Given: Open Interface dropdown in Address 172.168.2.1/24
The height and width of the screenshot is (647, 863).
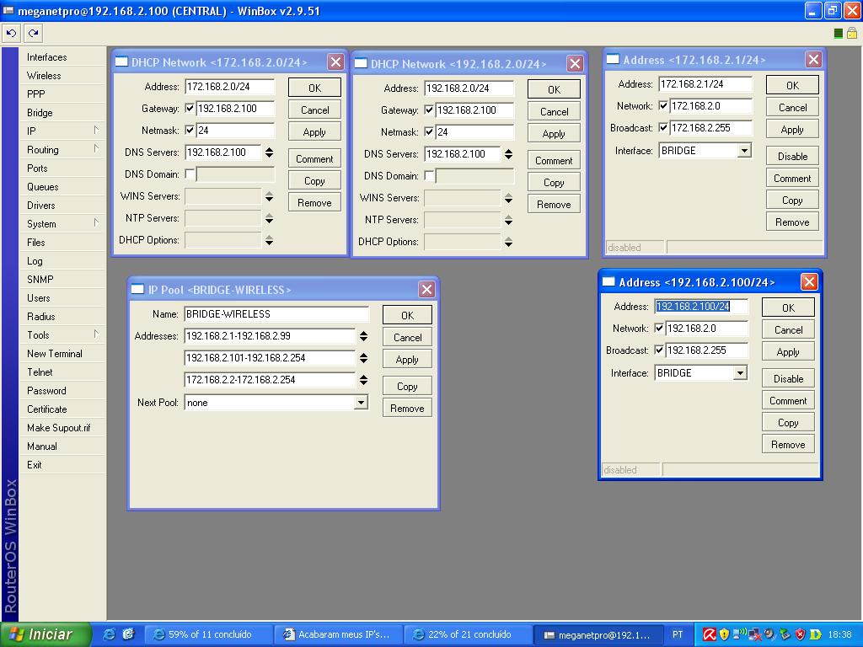Looking at the screenshot, I should (x=745, y=151).
